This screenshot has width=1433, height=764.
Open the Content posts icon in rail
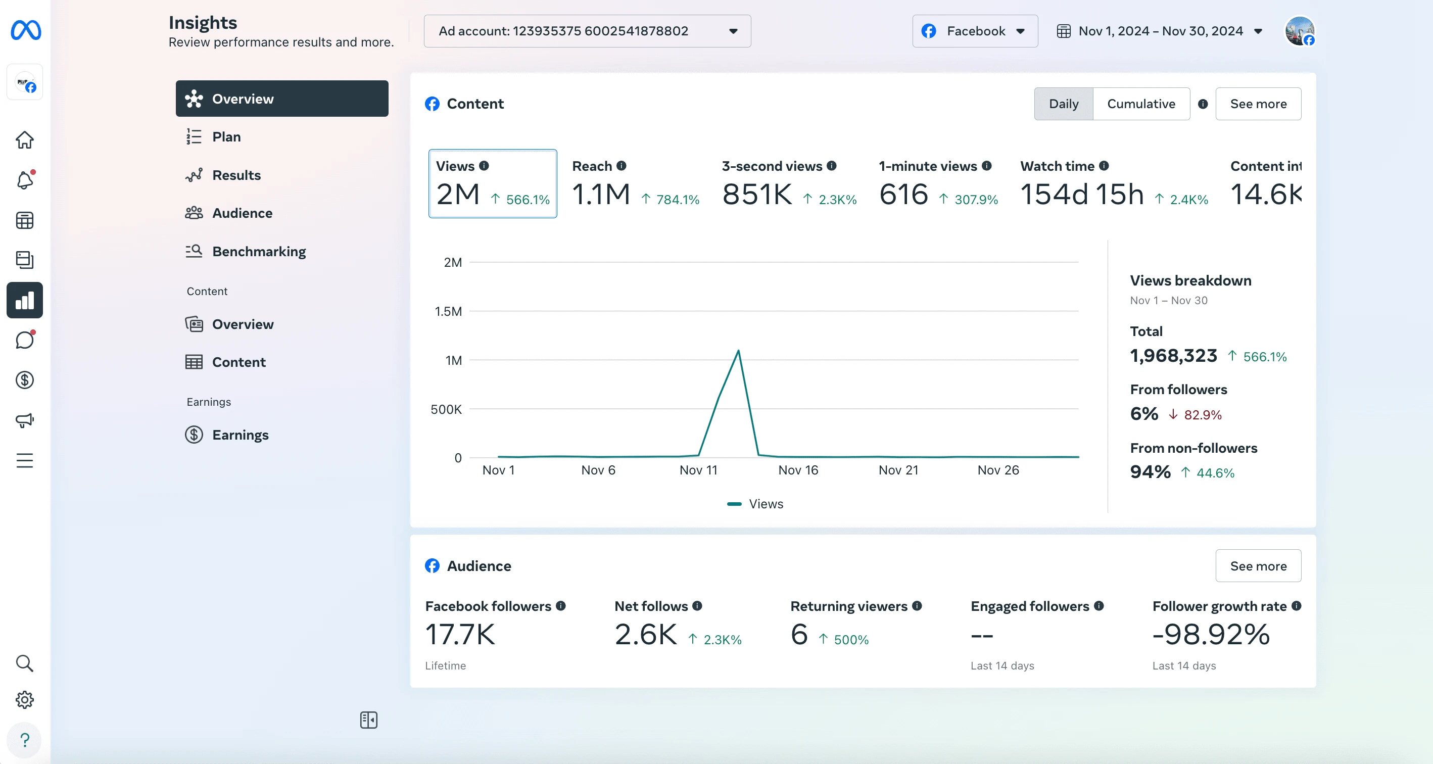[24, 260]
